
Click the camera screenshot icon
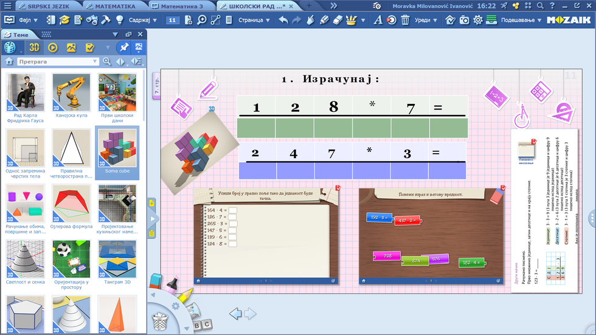pos(464,20)
